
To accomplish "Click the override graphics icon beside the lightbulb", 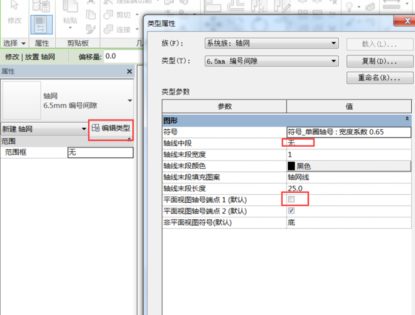I will tap(370, 7).
